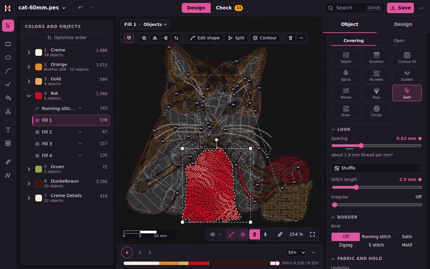Click the fit-to-screen icon

(x=312, y=234)
